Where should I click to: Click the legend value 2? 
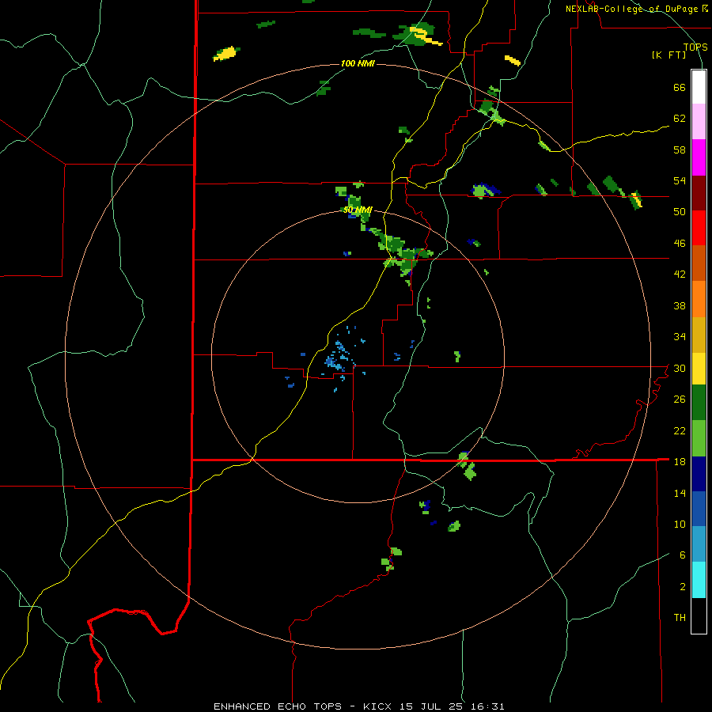point(682,586)
